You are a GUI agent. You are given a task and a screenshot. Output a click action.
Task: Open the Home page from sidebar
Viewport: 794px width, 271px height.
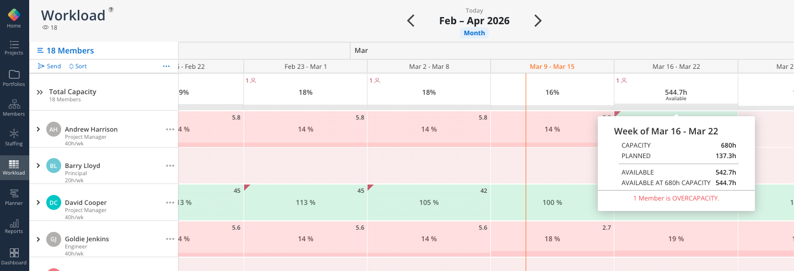click(14, 18)
